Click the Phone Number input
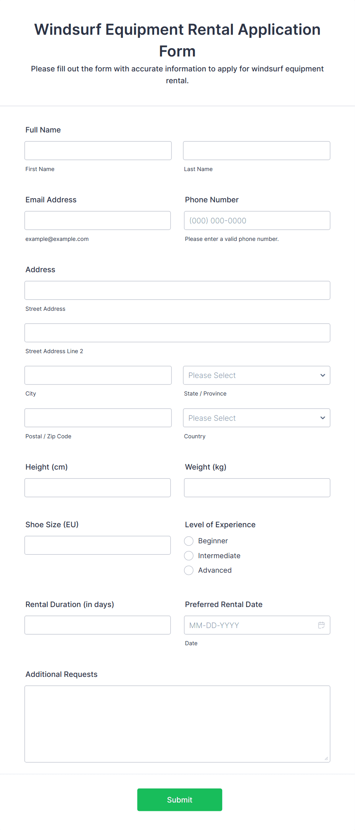 (257, 220)
